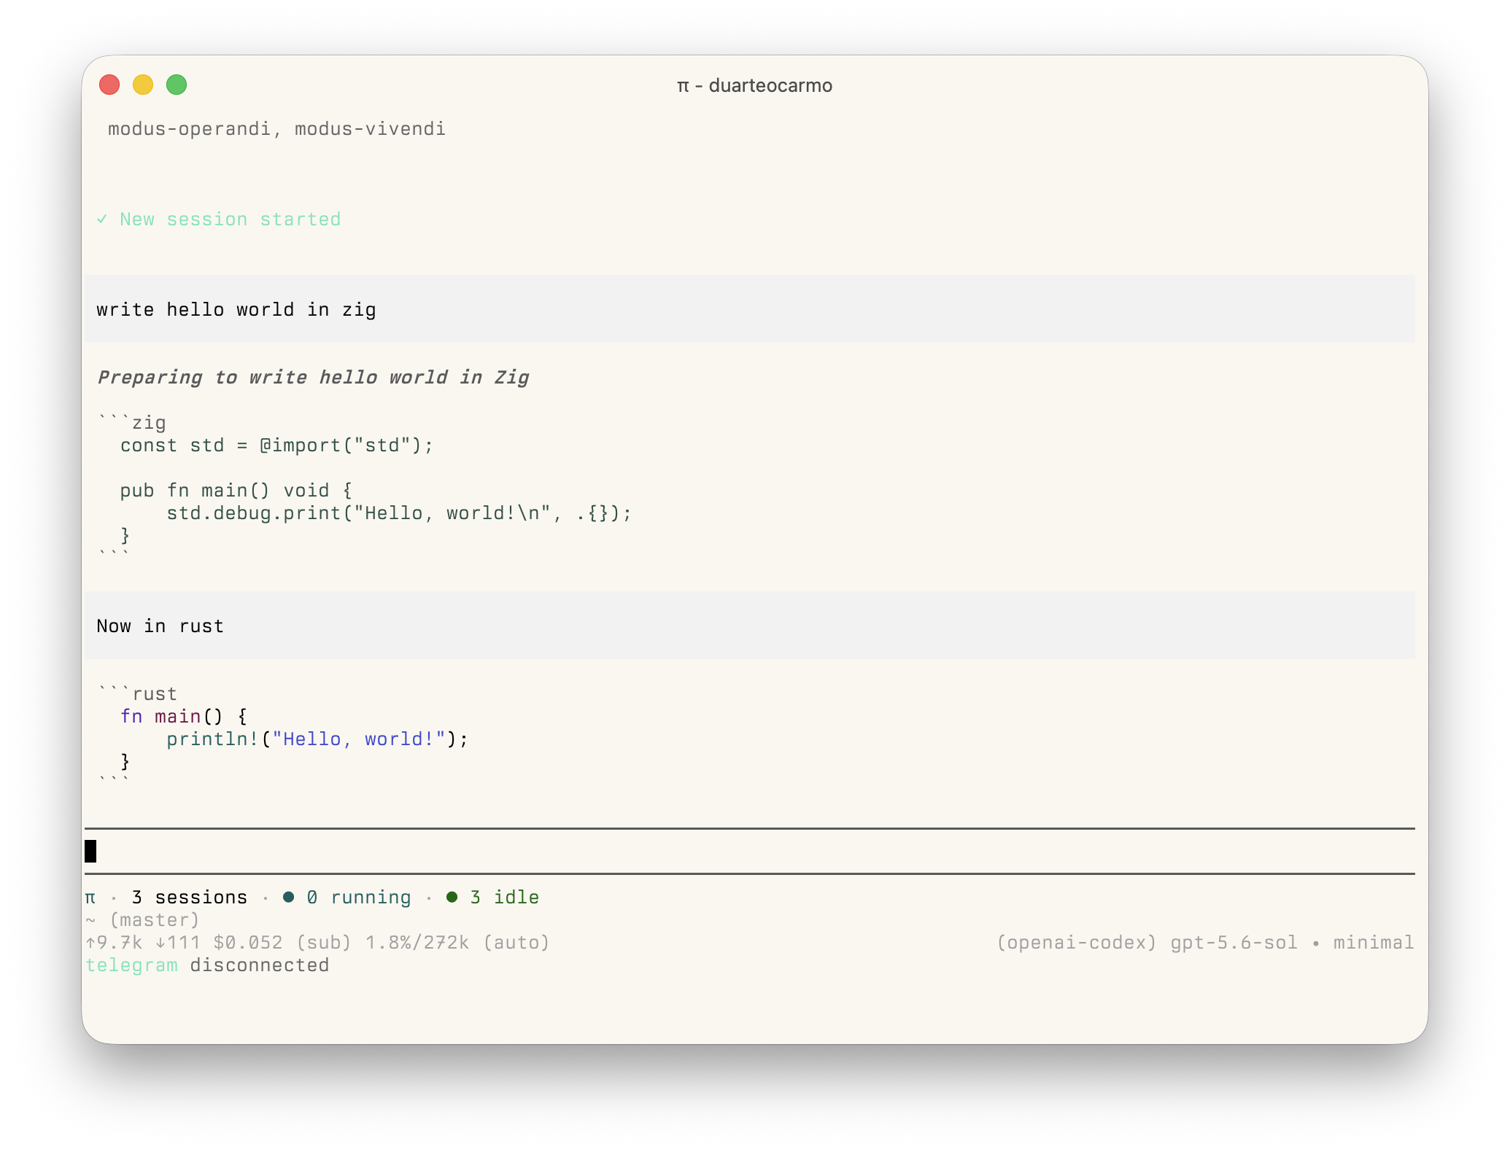
Task: Click the 'std.debug.print' code line
Action: tap(399, 513)
